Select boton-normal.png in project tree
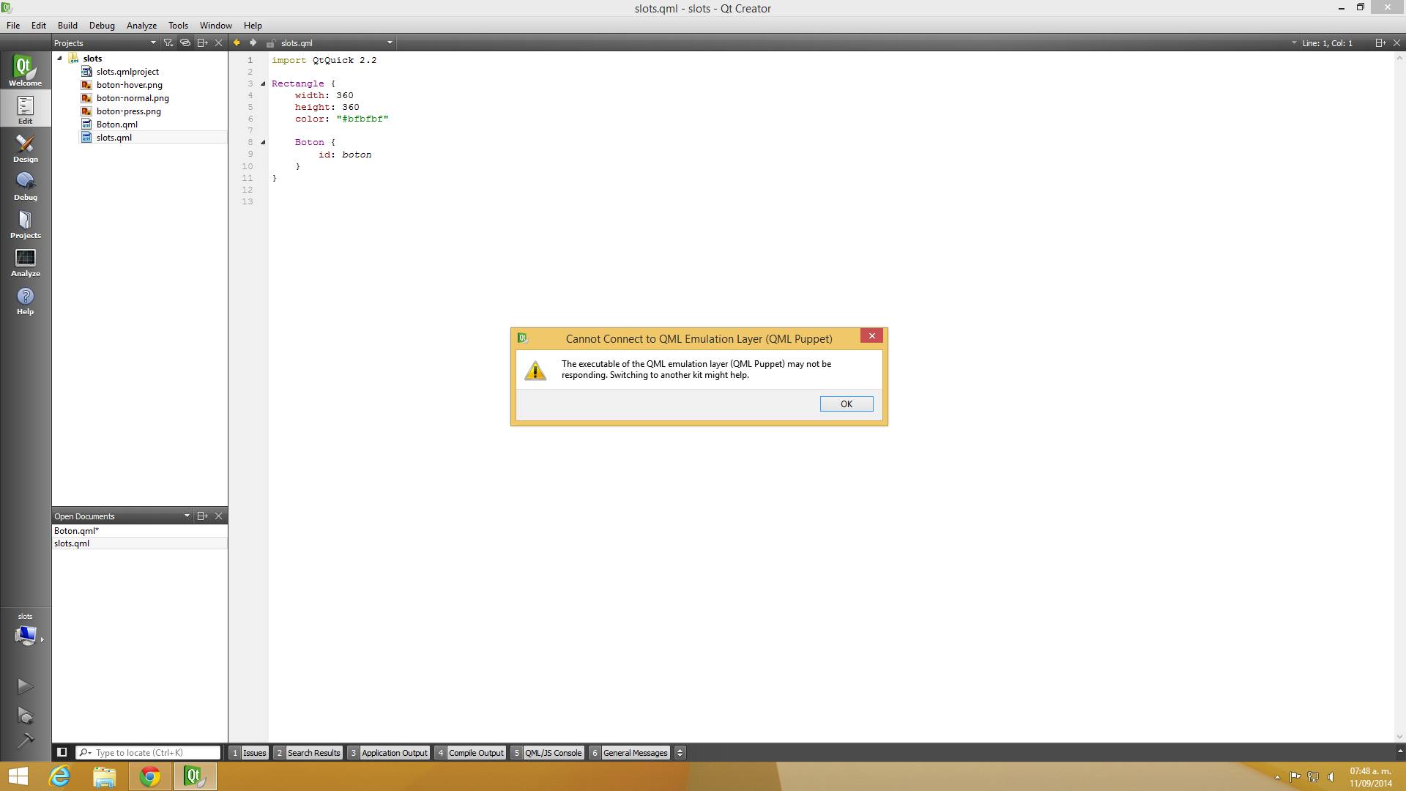 coord(133,98)
